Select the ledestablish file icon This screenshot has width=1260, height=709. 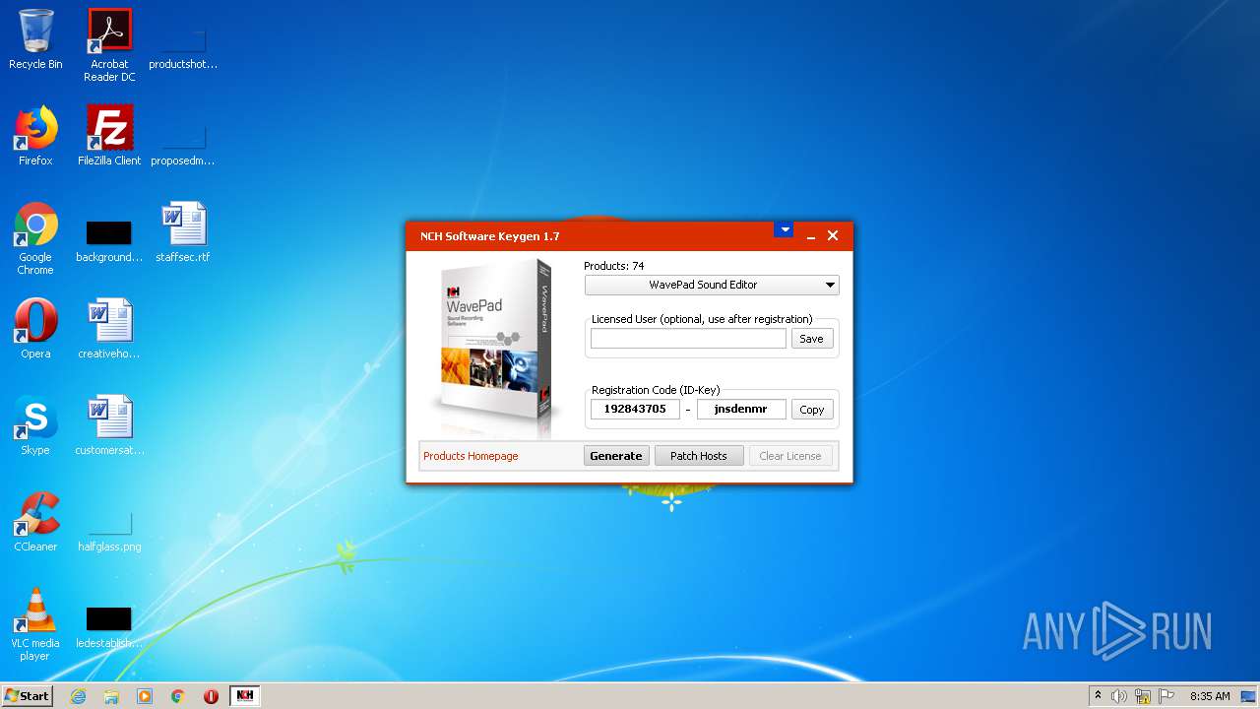pos(109,626)
